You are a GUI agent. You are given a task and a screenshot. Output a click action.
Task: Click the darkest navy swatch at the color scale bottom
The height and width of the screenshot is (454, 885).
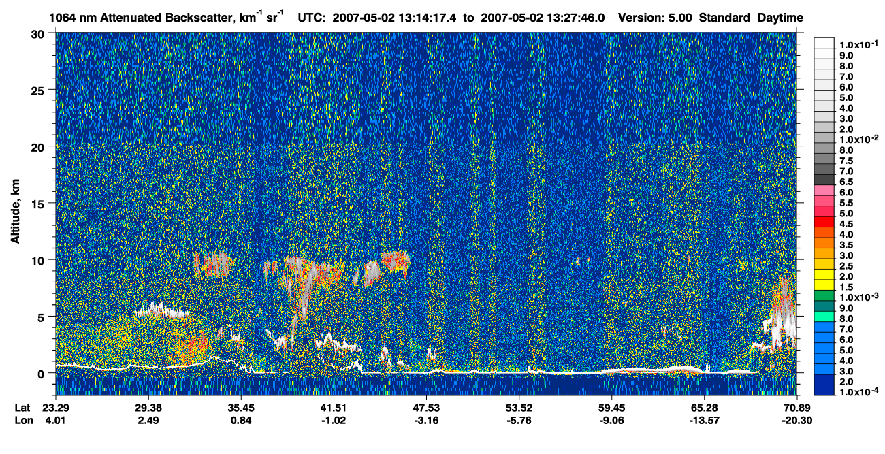click(824, 391)
